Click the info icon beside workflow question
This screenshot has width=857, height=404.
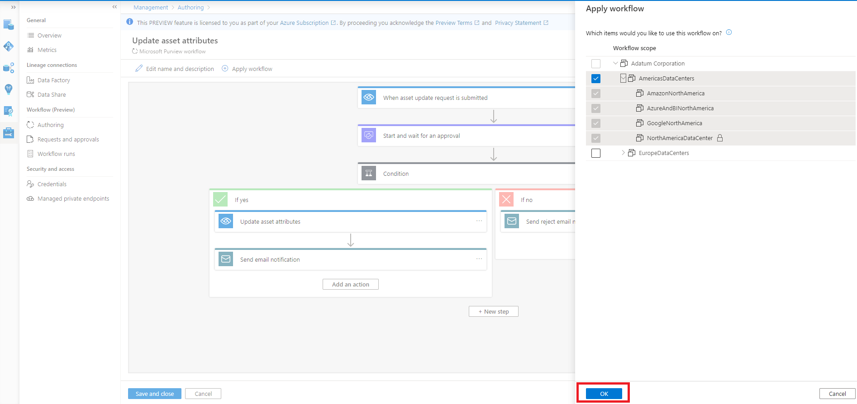tap(729, 33)
